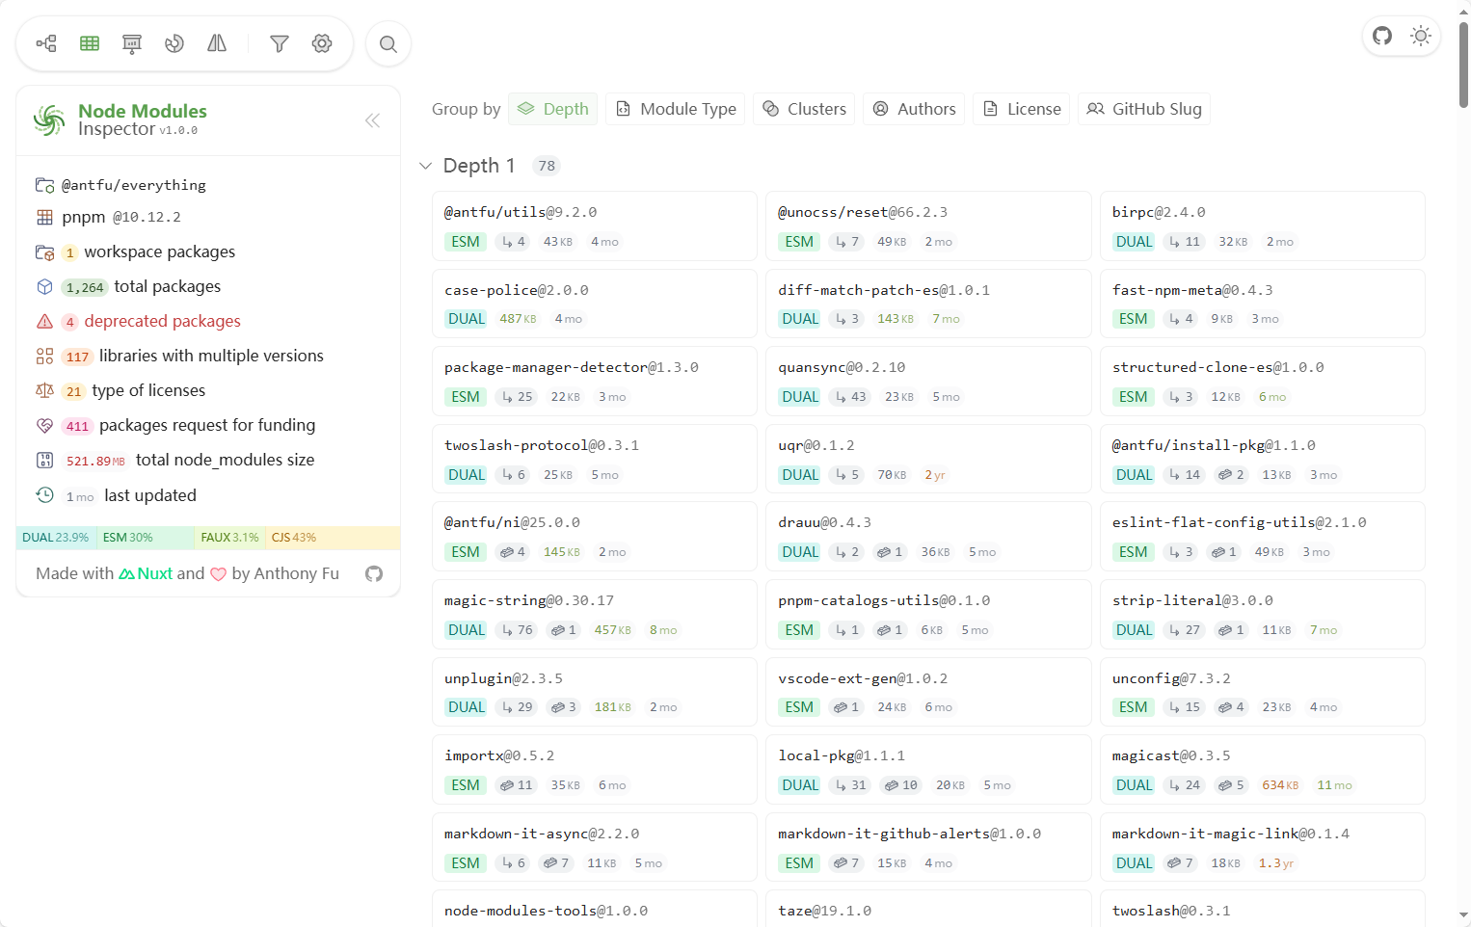
Task: Click ESM badge on fast-npm-meta@0.4.3
Action: pos(1134,319)
